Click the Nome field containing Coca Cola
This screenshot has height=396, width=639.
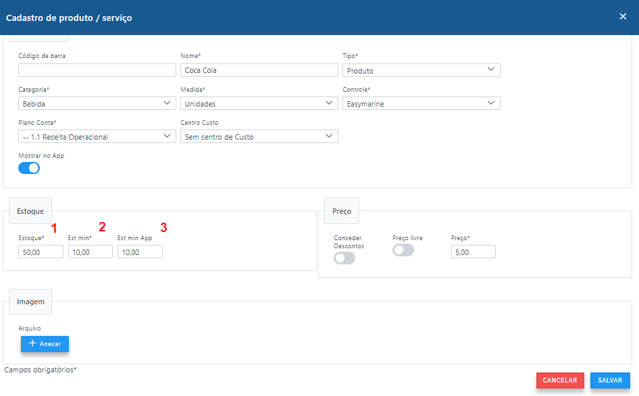coord(259,70)
